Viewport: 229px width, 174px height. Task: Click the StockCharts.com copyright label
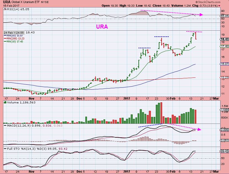[208, 2]
